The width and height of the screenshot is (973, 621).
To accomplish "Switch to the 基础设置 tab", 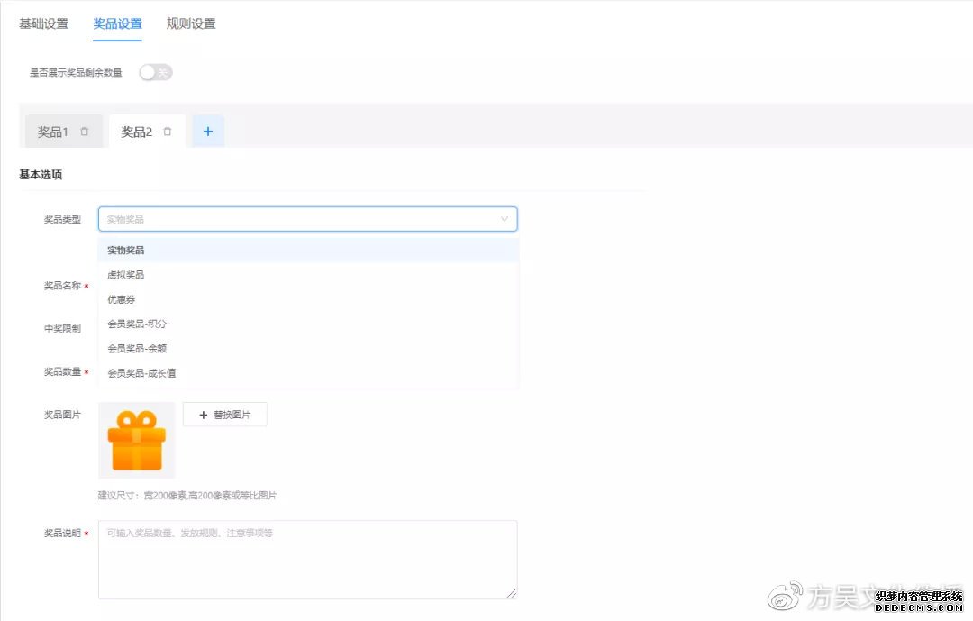I will (x=43, y=23).
